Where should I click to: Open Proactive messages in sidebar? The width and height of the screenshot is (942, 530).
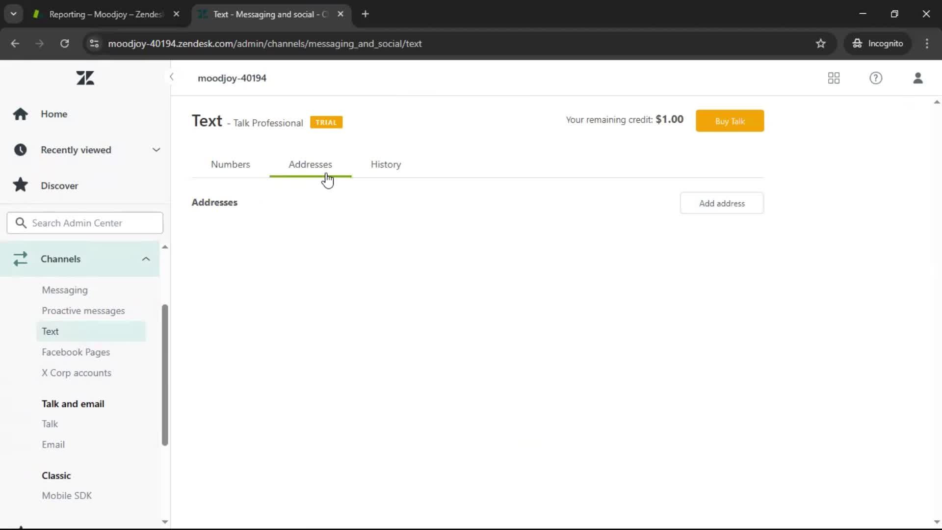tap(83, 311)
